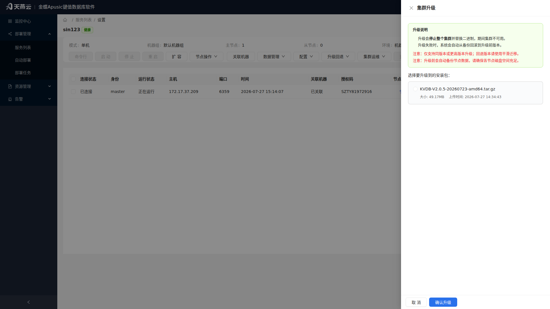Open the 升级回退 dropdown
The image size is (550, 309).
pyautogui.click(x=338, y=57)
